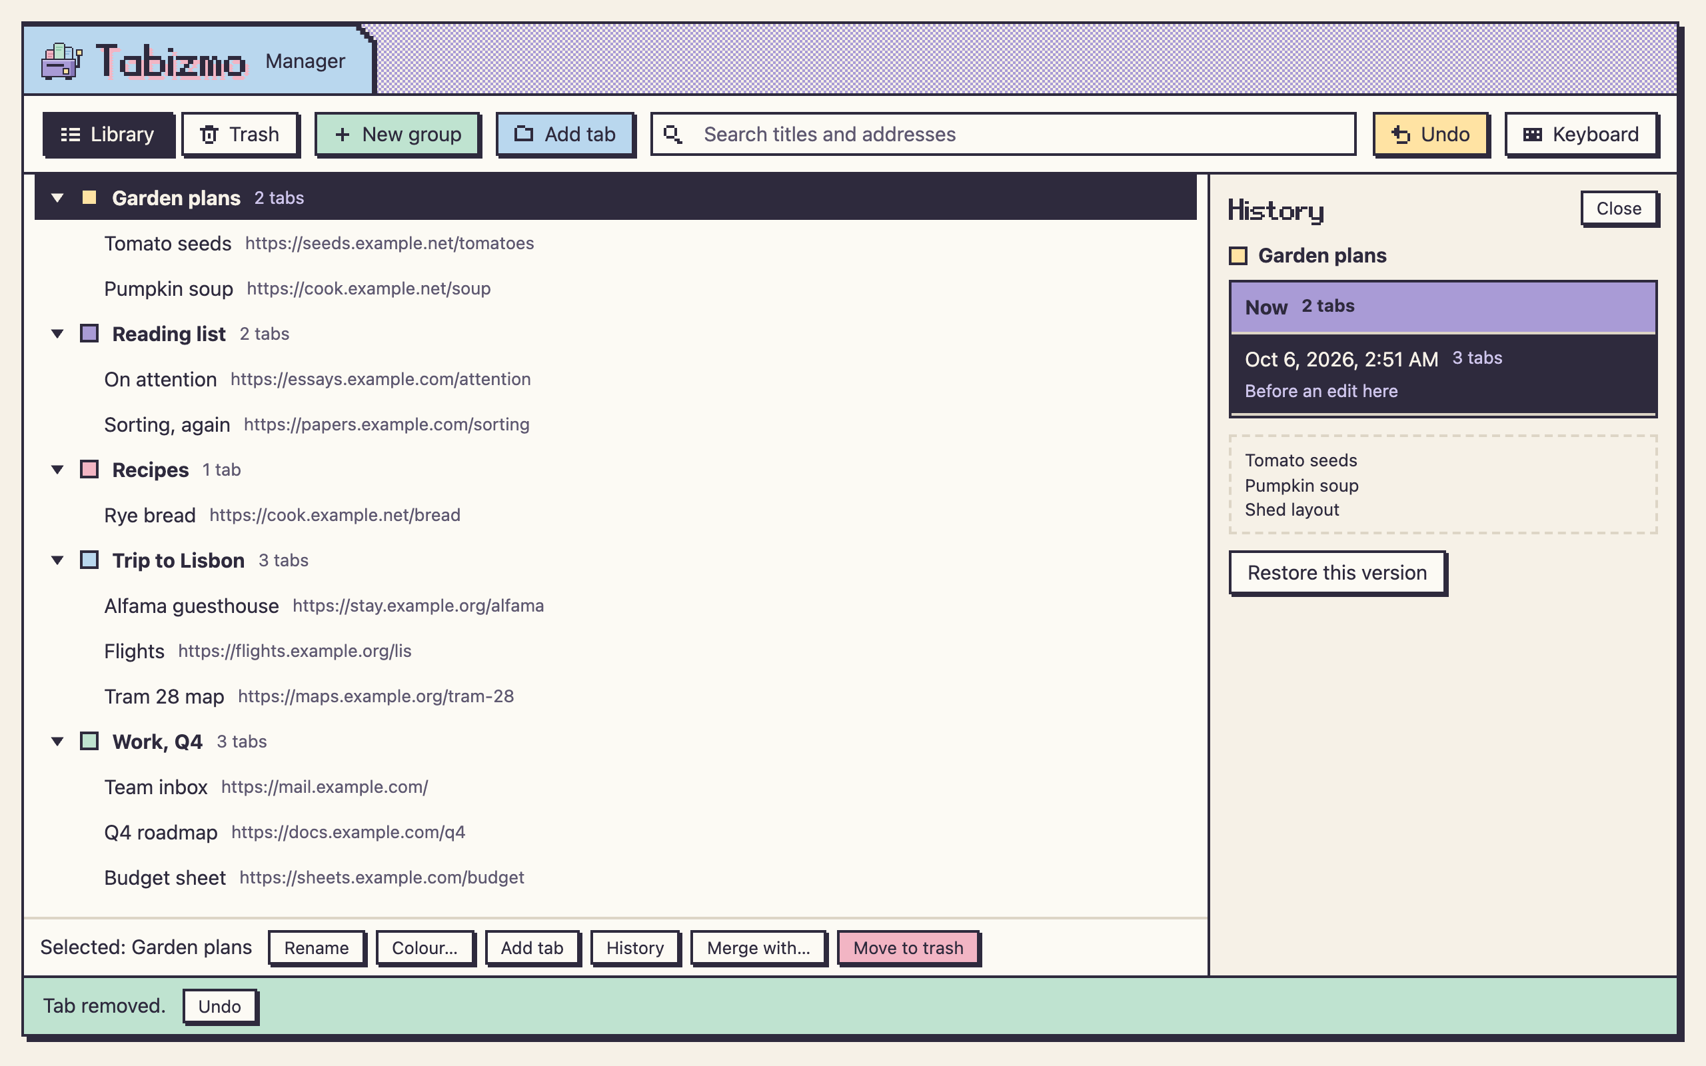Create a New group
The height and width of the screenshot is (1066, 1706).
[397, 134]
